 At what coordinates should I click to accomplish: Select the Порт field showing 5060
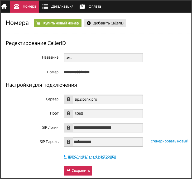click(107, 114)
